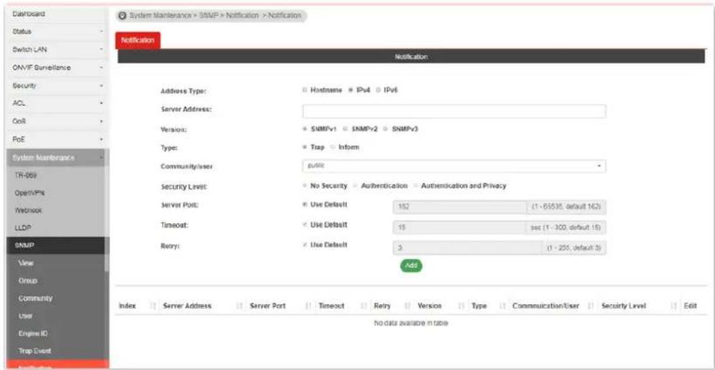This screenshot has height=370, width=715.
Task: Choose SNMPv2 version radio
Action: (345, 129)
